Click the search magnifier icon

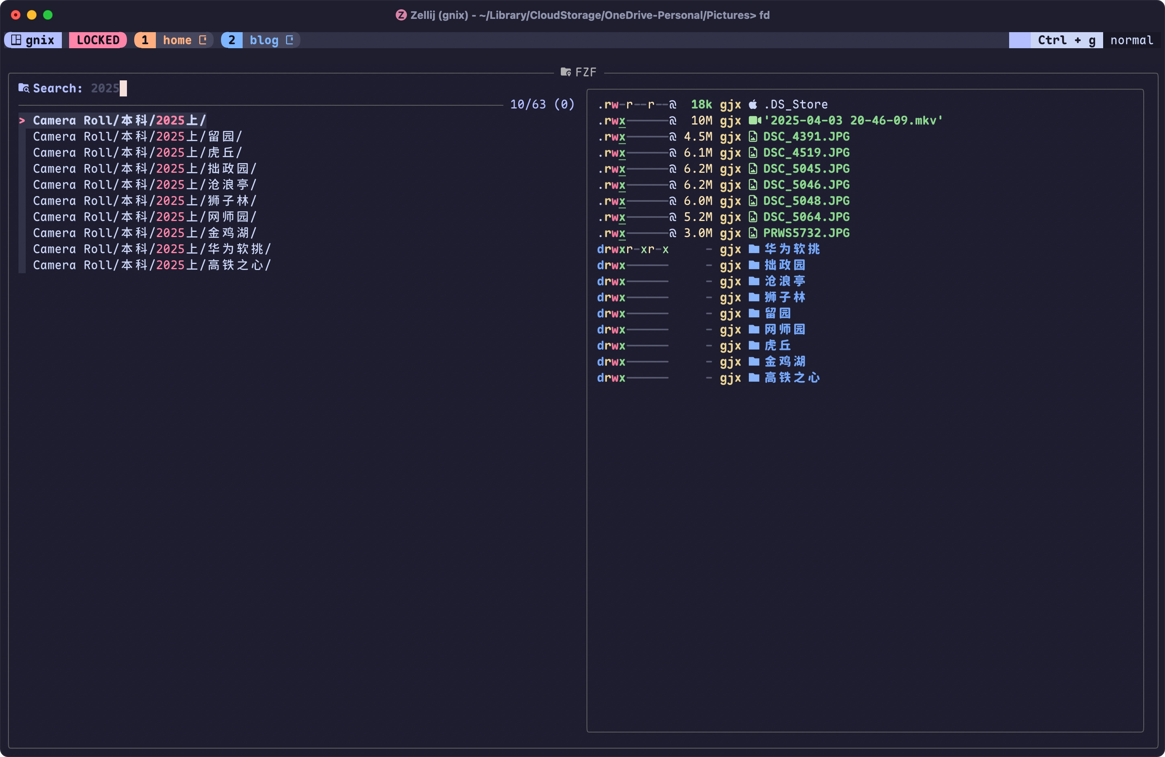[23, 88]
